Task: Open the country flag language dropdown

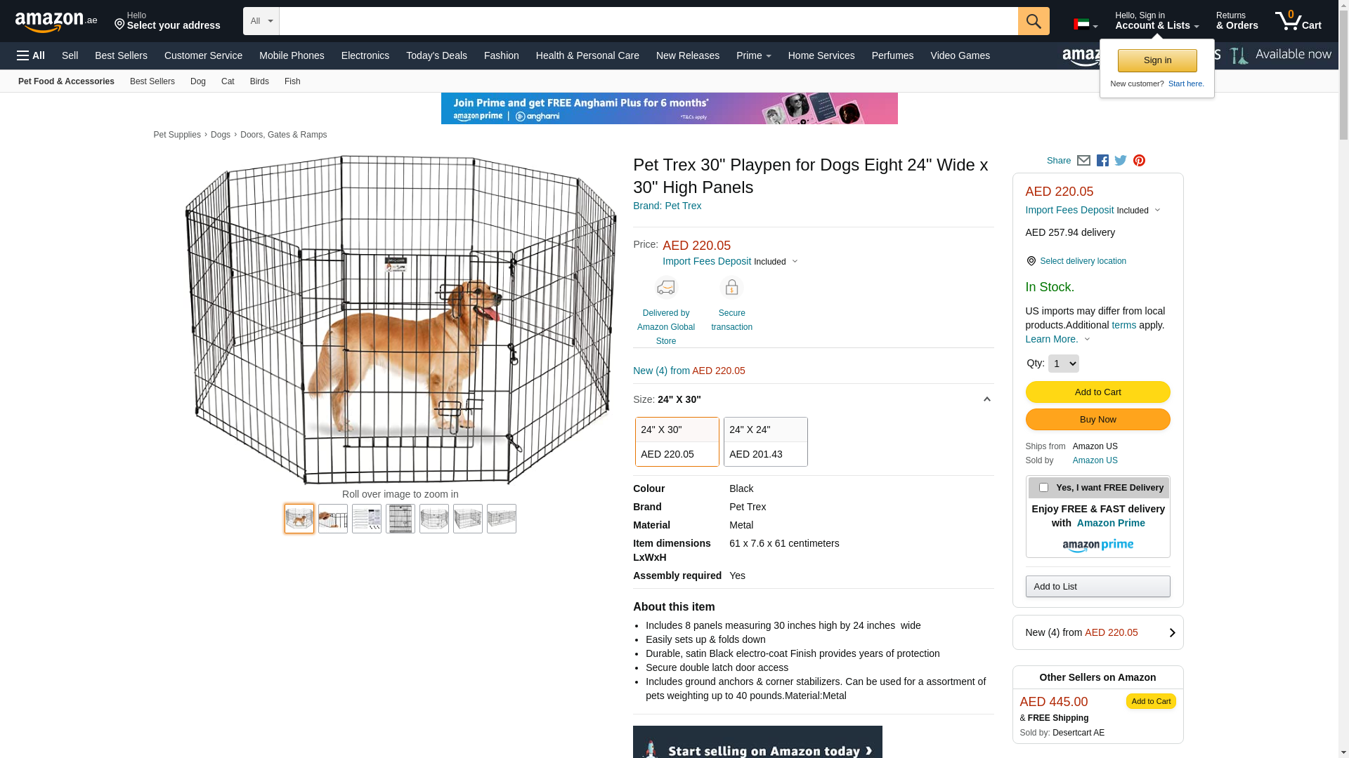Action: 1086,25
